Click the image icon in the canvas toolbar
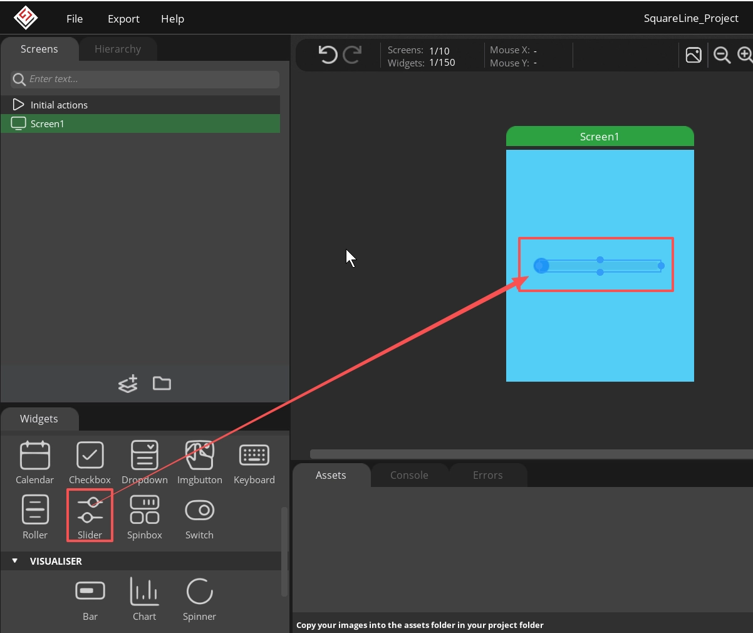This screenshot has width=753, height=633. 693,55
